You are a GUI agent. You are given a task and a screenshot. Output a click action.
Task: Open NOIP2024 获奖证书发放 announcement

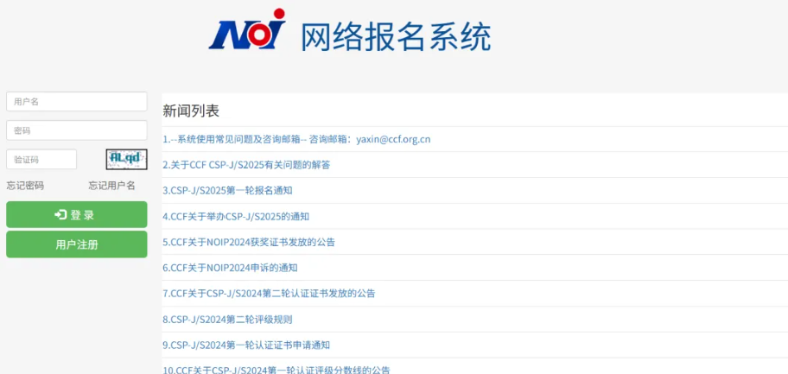click(249, 242)
